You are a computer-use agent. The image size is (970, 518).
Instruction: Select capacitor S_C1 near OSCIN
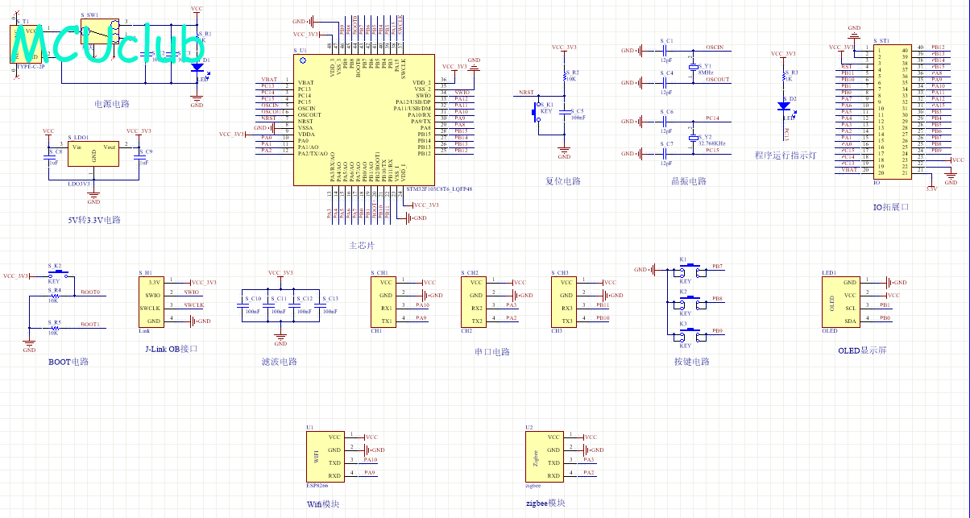(x=666, y=51)
